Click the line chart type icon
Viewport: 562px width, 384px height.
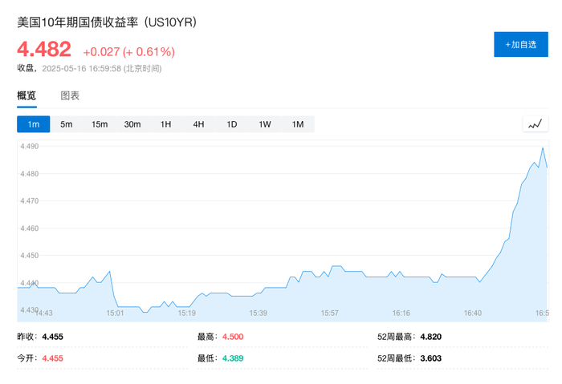[536, 124]
